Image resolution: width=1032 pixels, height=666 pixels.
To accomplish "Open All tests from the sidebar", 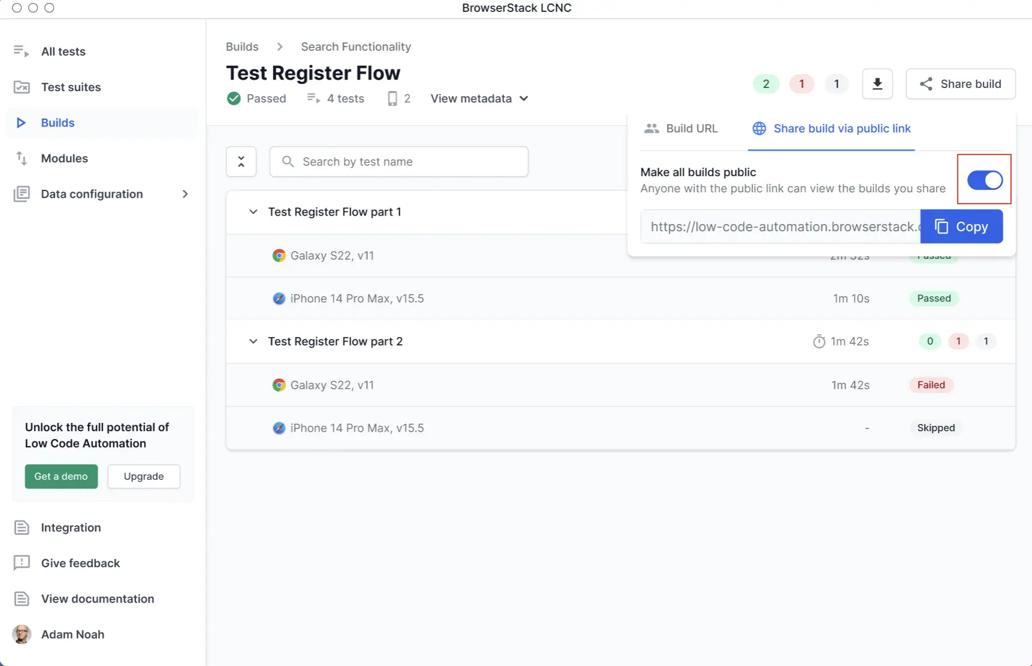I will [63, 52].
